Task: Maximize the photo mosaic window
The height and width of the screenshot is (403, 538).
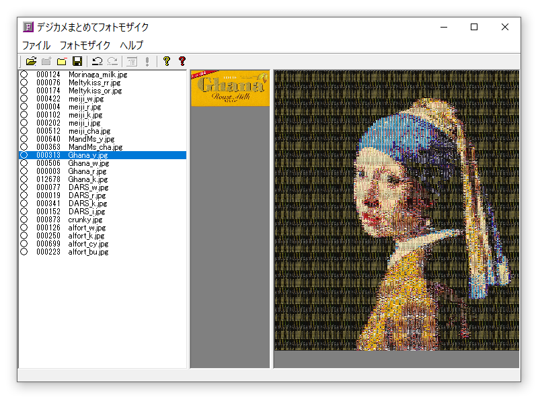Action: pos(474,27)
